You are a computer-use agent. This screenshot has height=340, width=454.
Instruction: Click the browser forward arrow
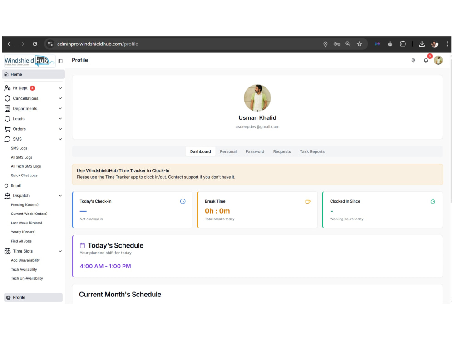tap(22, 44)
